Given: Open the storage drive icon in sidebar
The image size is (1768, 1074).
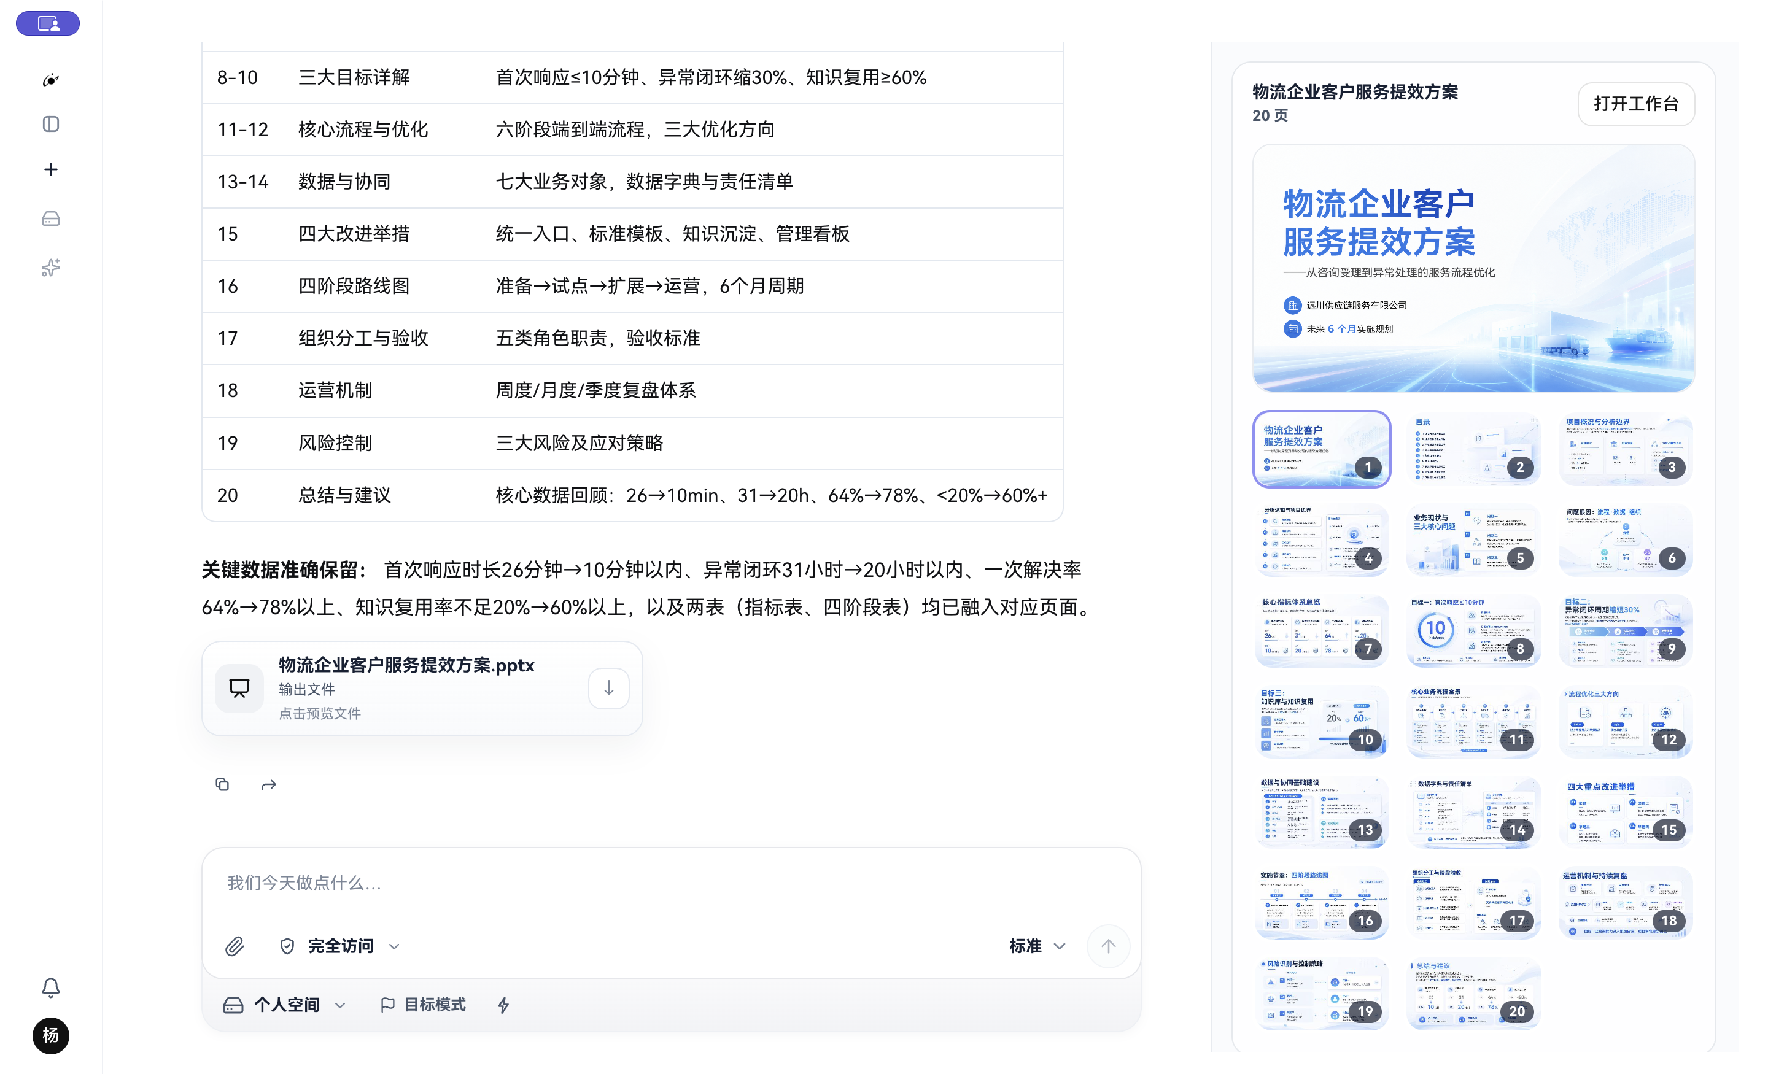Looking at the screenshot, I should [50, 219].
